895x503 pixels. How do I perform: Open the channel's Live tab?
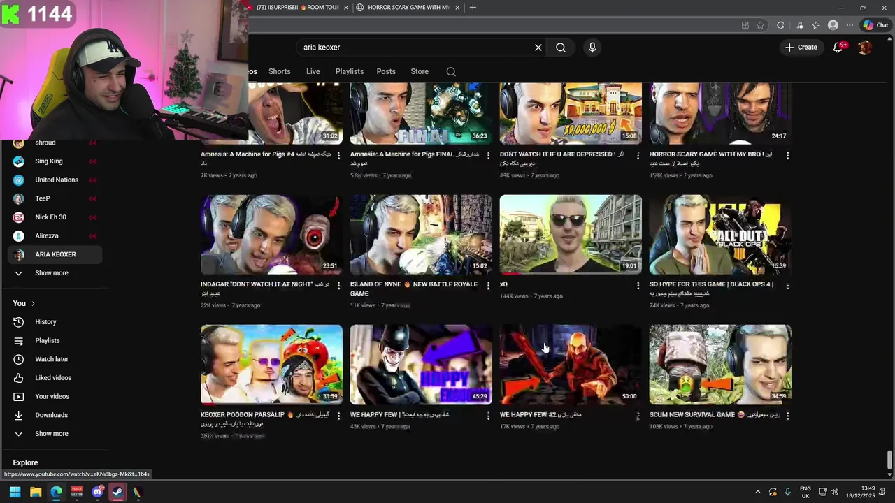click(x=313, y=71)
